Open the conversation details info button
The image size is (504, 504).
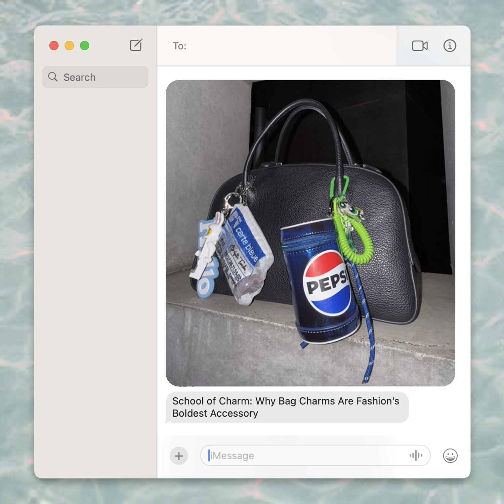[450, 46]
